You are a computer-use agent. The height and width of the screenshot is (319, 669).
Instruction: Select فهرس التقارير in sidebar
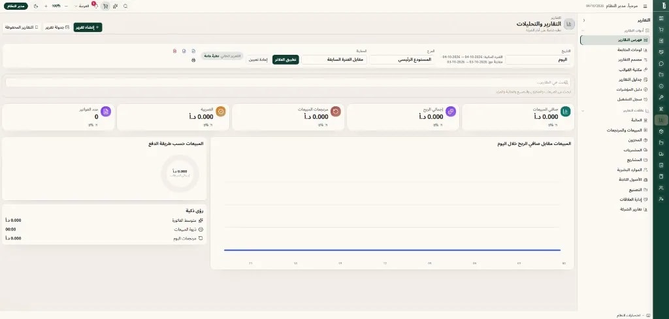point(615,40)
